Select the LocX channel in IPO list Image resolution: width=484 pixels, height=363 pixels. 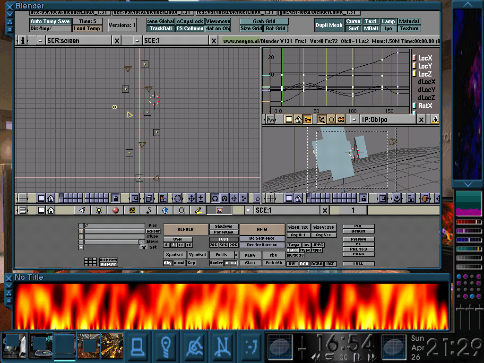coord(425,58)
